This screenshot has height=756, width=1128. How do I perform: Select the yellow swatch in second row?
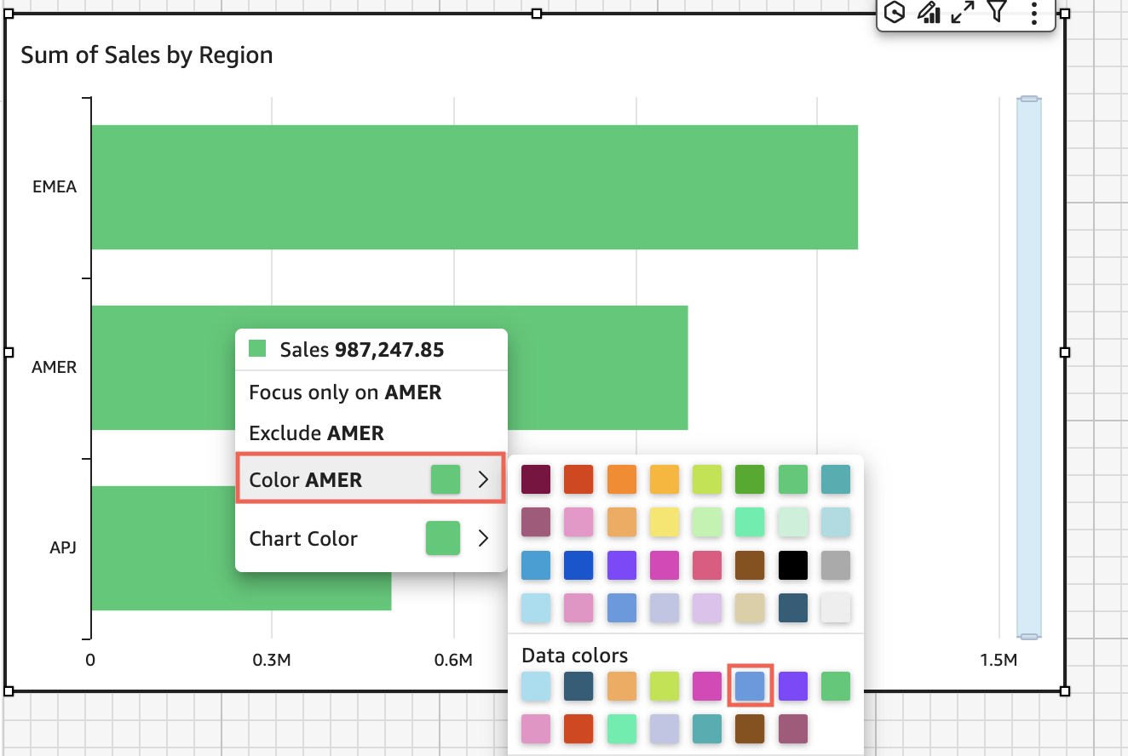coord(665,522)
